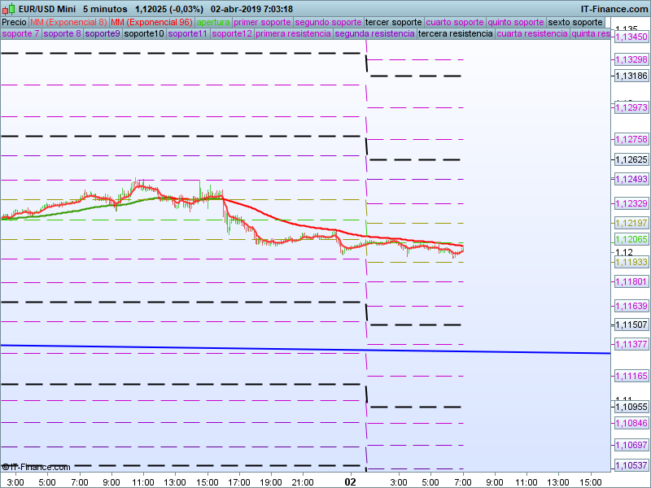The height and width of the screenshot is (488, 651).
Task: Select the primera resistencia label
Action: [293, 34]
